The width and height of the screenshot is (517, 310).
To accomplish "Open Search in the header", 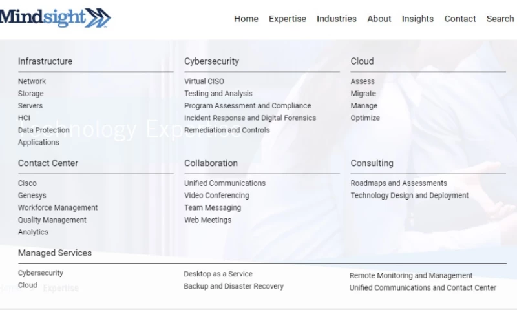I will [x=500, y=19].
